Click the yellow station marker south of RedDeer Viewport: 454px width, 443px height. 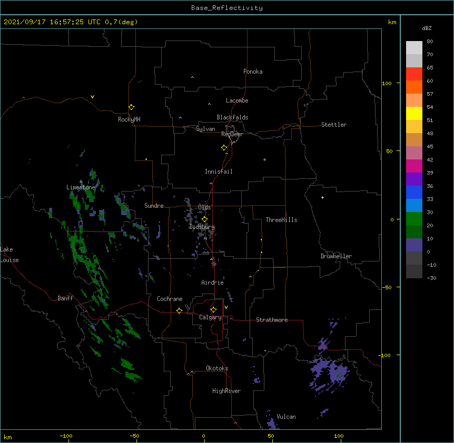coord(224,148)
